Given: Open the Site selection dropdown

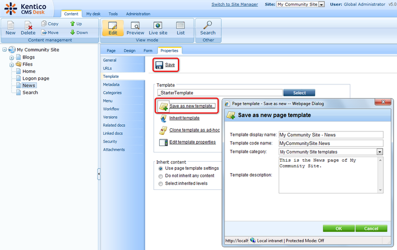Looking at the screenshot, I should tap(321, 5).
